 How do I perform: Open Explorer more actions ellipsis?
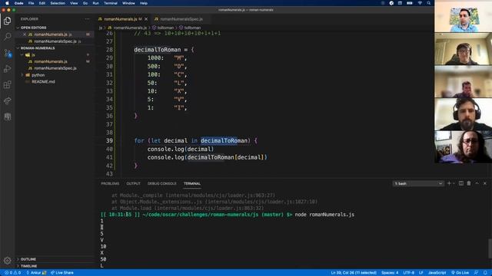87,19
